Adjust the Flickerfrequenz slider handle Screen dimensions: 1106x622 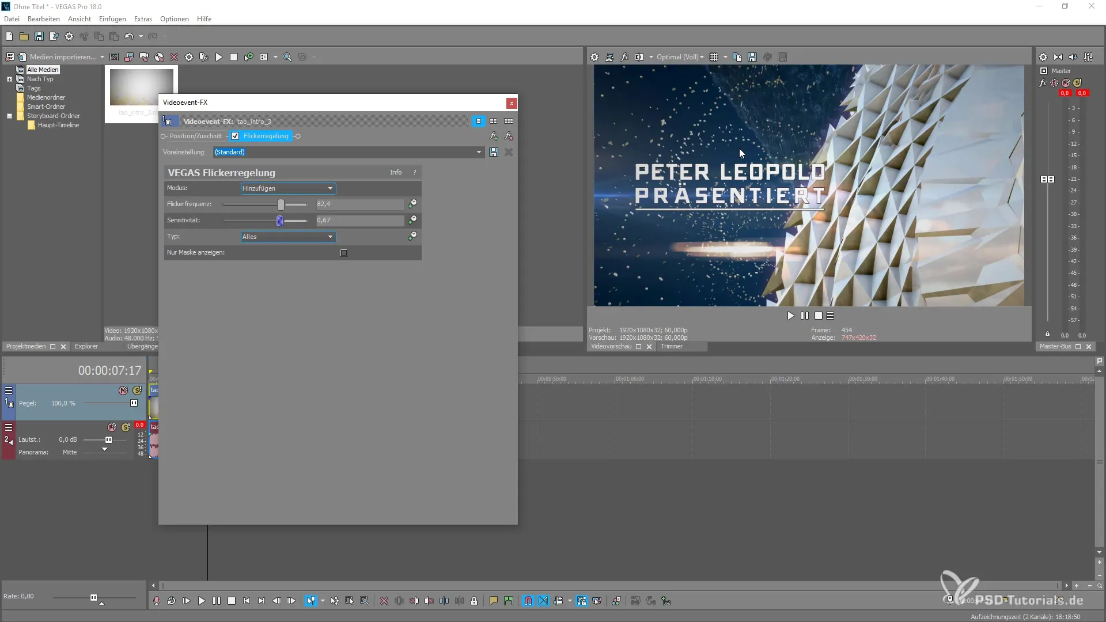[281, 204]
